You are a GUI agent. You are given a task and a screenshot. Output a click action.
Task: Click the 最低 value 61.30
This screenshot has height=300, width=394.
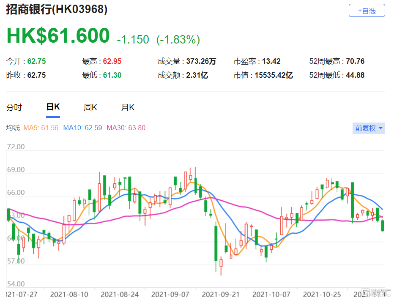click(x=112, y=75)
